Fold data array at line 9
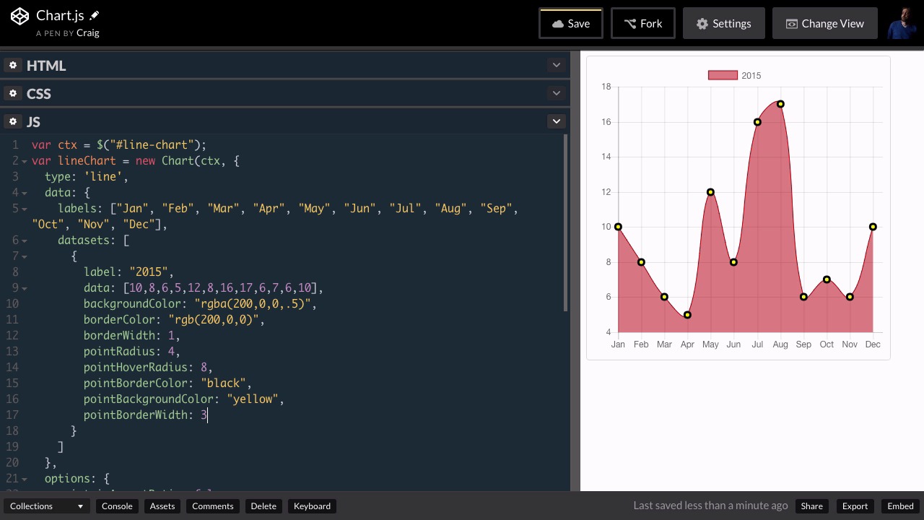924x520 pixels. coord(25,288)
